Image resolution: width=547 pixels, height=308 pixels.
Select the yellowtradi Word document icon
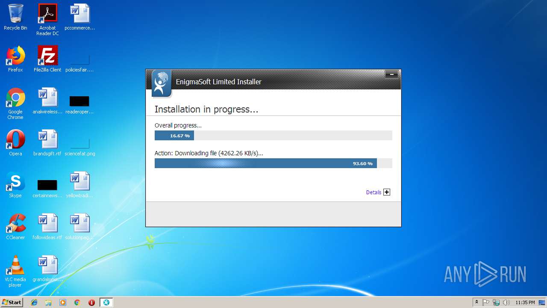(80, 185)
